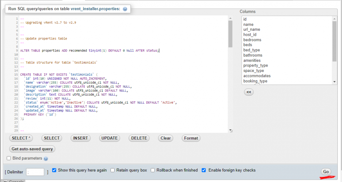Select host_id in Columns list
Viewport: 342px width, 182px height.
(x=250, y=35)
